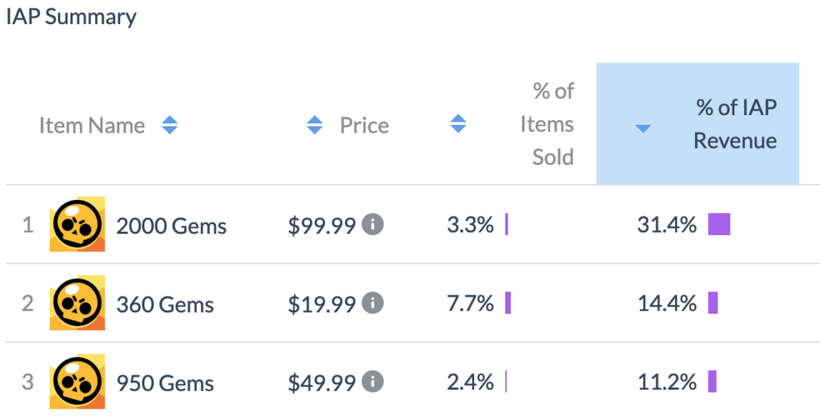Click the 14.4% revenue purple bar
Viewport: 820px width, 420px height.
coord(713,303)
